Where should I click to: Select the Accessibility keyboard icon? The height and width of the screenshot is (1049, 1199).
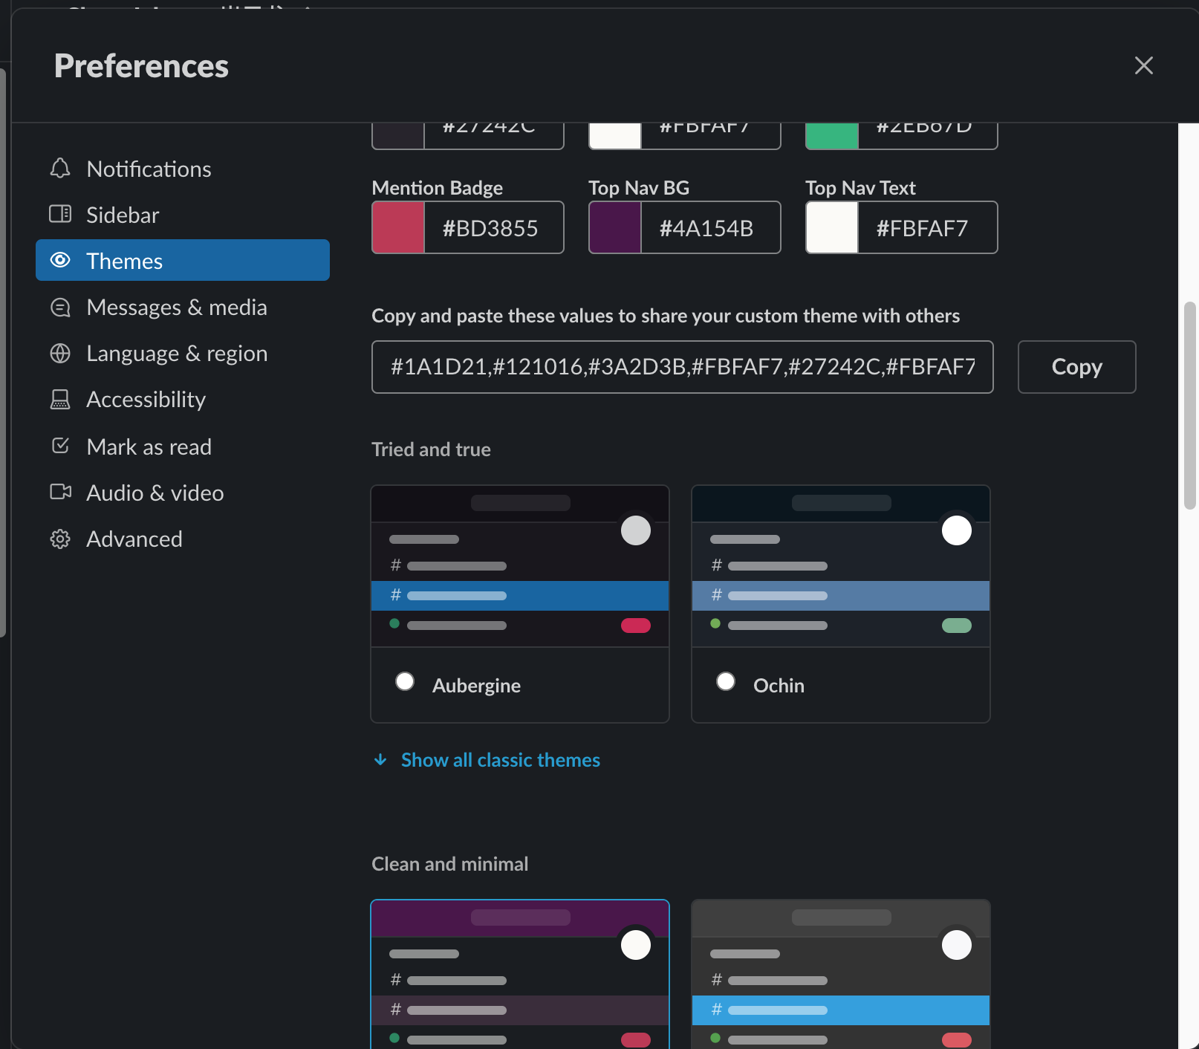point(60,399)
